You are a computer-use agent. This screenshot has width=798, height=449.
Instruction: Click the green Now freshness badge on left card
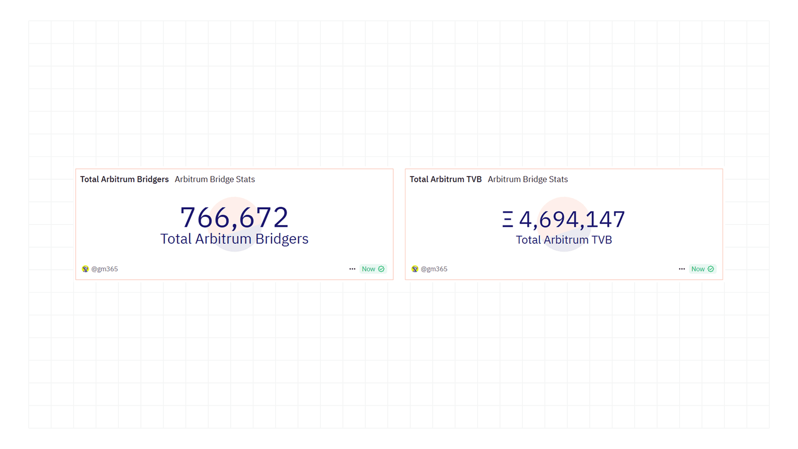point(368,269)
